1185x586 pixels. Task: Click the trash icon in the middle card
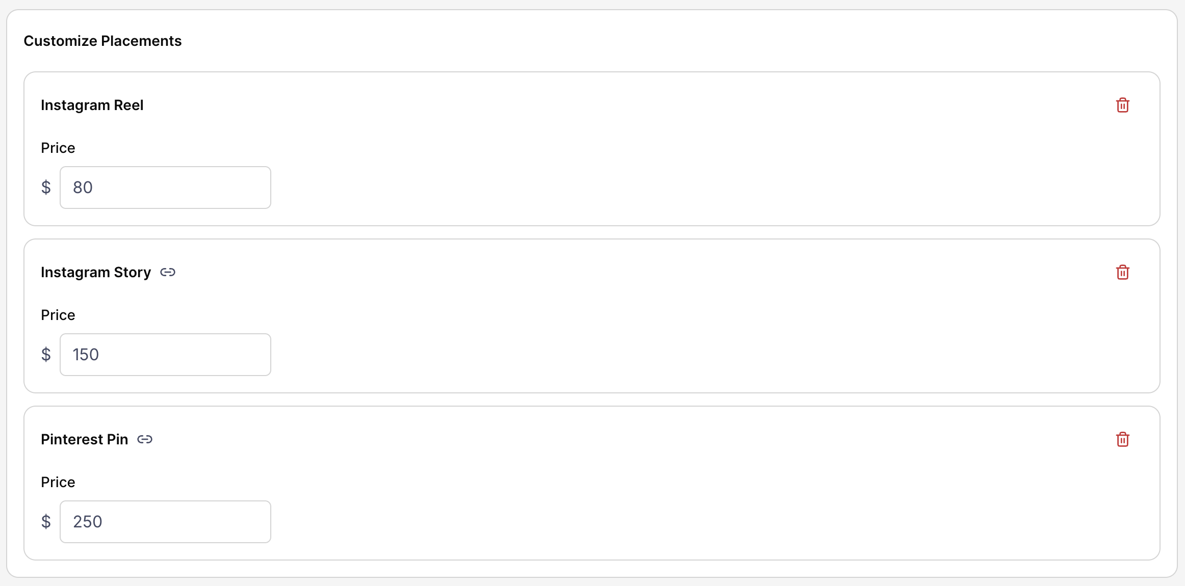pyautogui.click(x=1123, y=272)
